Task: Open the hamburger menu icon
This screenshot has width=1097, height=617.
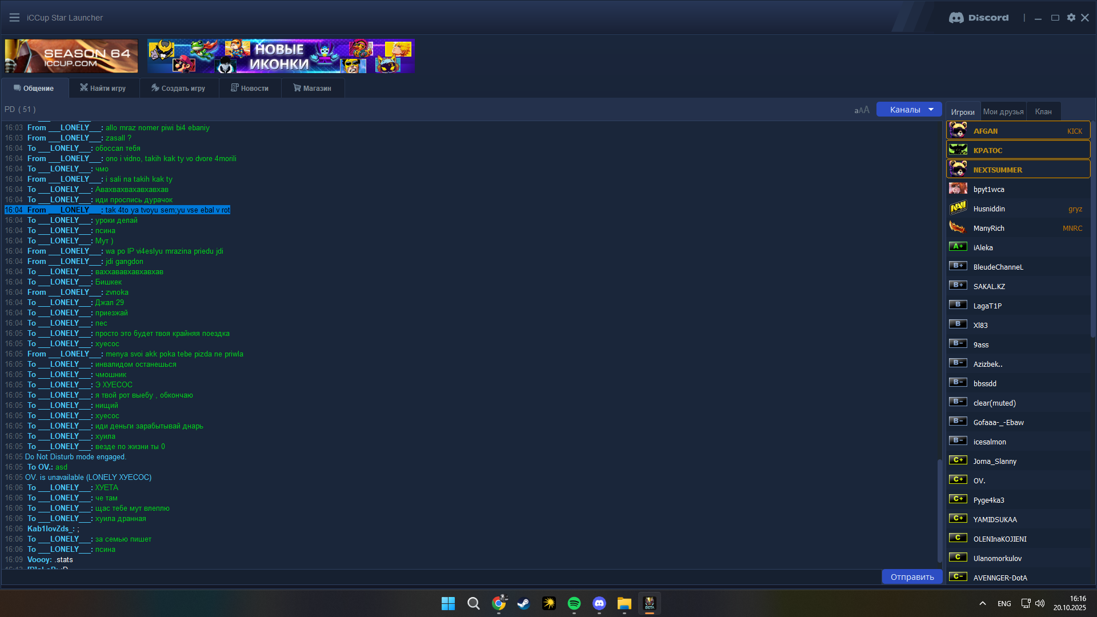Action: click(14, 18)
